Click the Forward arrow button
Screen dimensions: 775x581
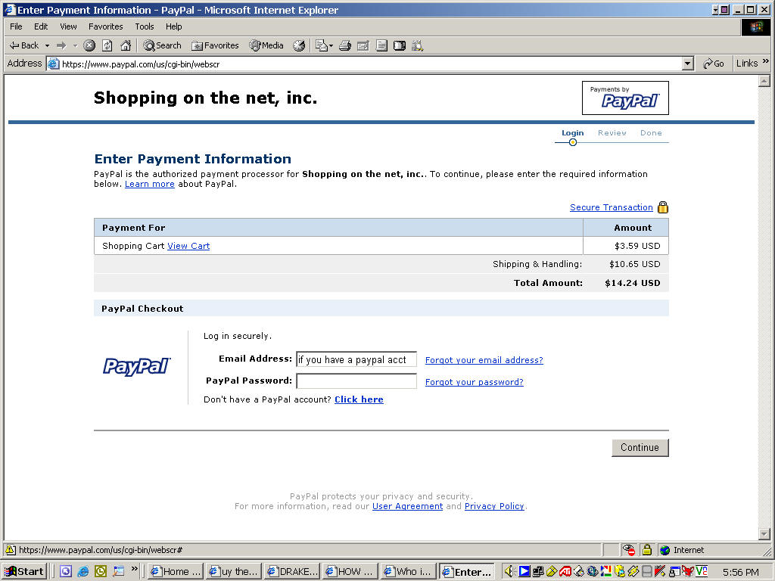click(x=62, y=46)
